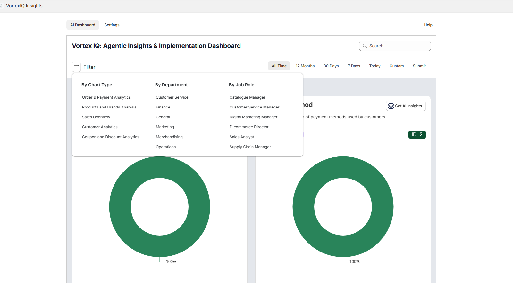Image resolution: width=513 pixels, height=288 pixels.
Task: Select the All Time time range
Action: click(279, 66)
